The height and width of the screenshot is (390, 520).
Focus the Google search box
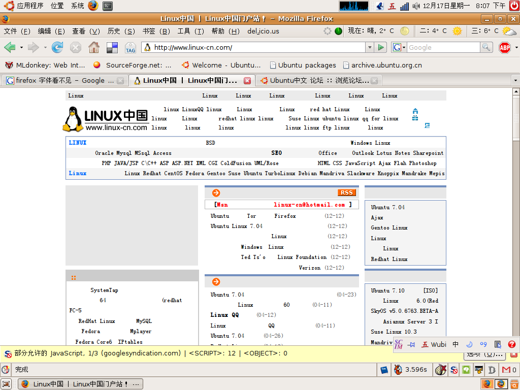coord(443,47)
